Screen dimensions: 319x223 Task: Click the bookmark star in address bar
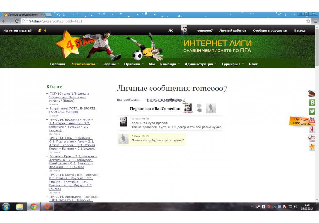tap(308, 21)
